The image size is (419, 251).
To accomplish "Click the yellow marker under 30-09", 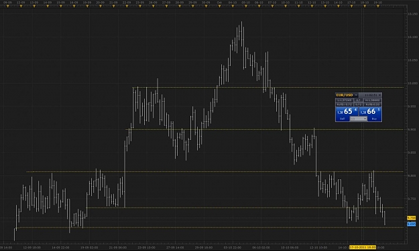I will [206, 6].
